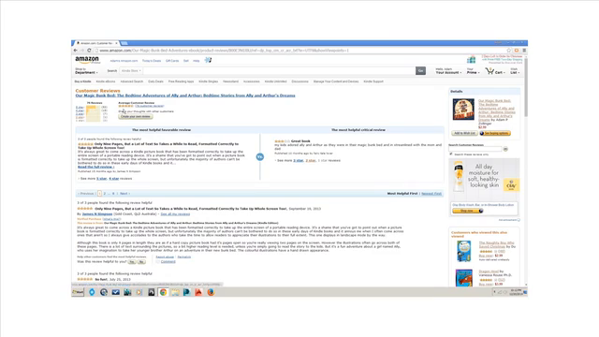Open the Chrome menu icon
Viewport: 599px width, 337px height.
(x=524, y=51)
